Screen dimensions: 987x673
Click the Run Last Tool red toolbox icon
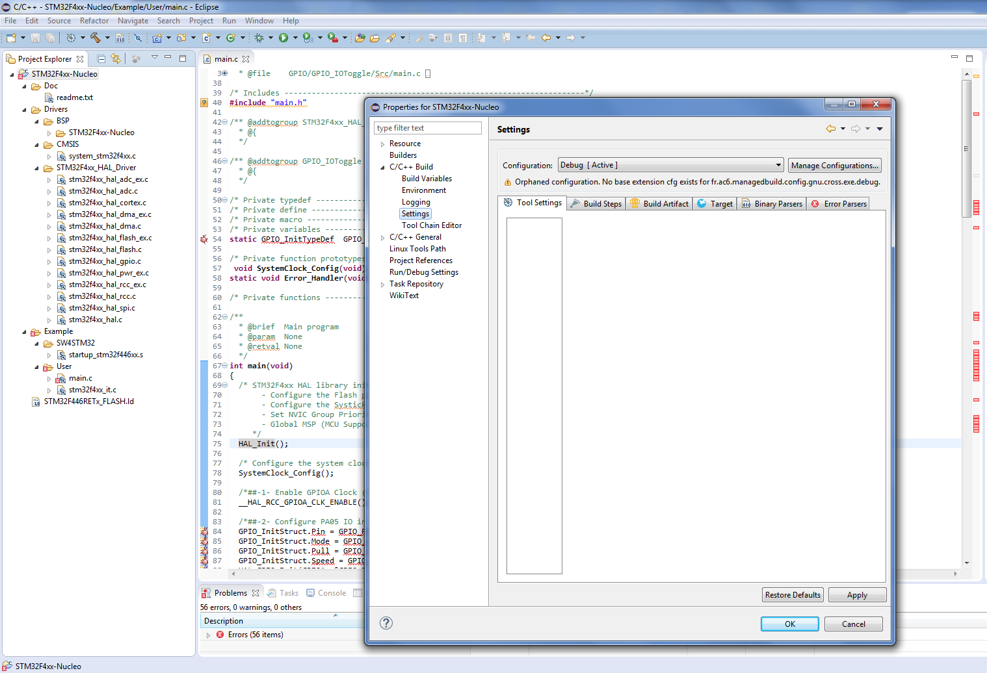[x=333, y=38]
